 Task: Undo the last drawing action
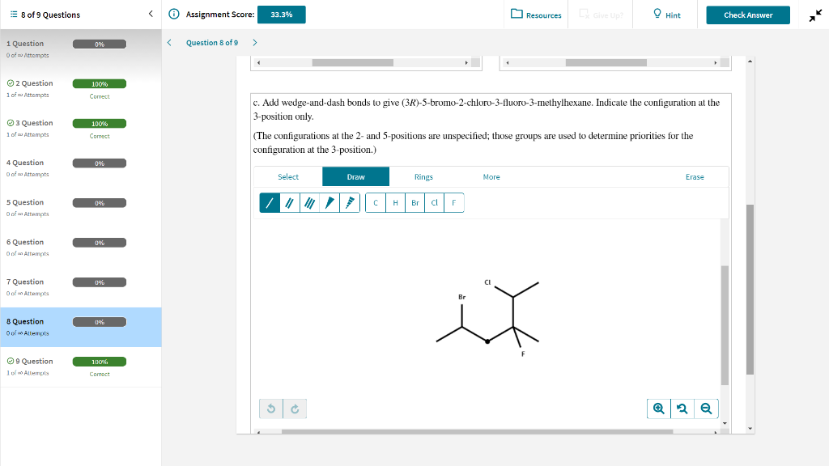click(270, 409)
